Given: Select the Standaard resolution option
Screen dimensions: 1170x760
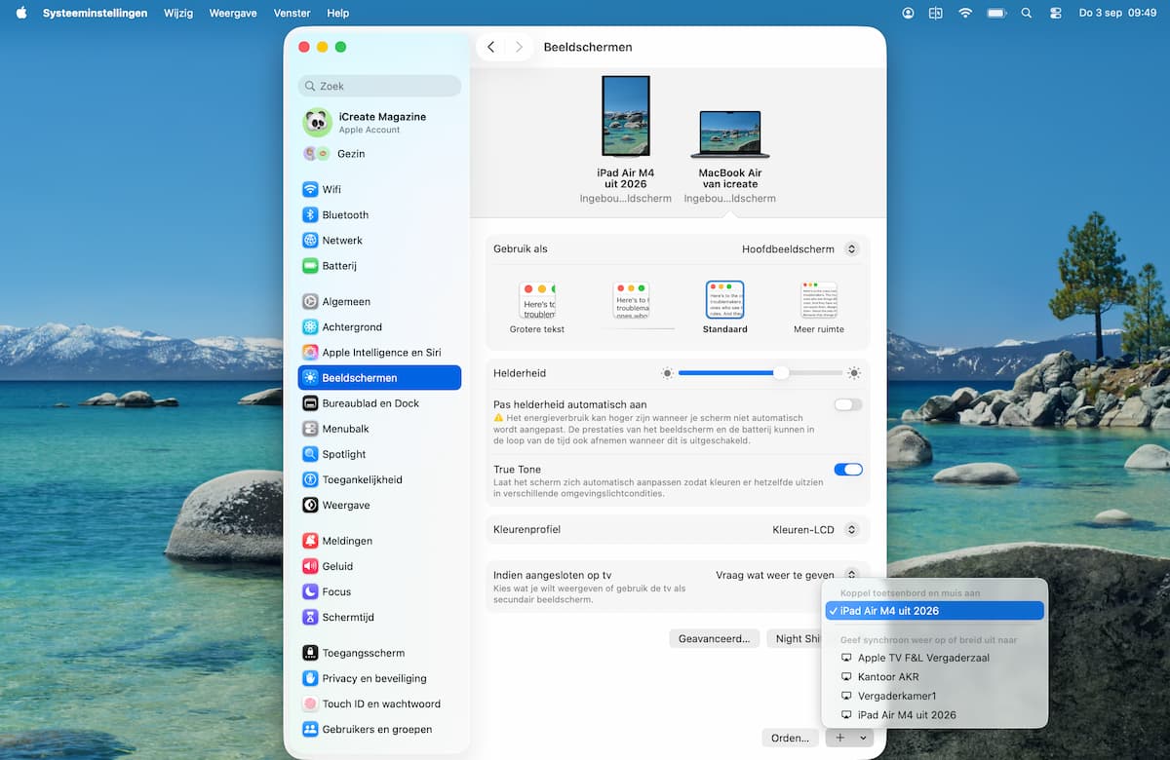Looking at the screenshot, I should tap(724, 308).
